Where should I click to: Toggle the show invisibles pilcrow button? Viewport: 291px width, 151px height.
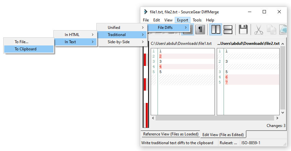click(200, 30)
